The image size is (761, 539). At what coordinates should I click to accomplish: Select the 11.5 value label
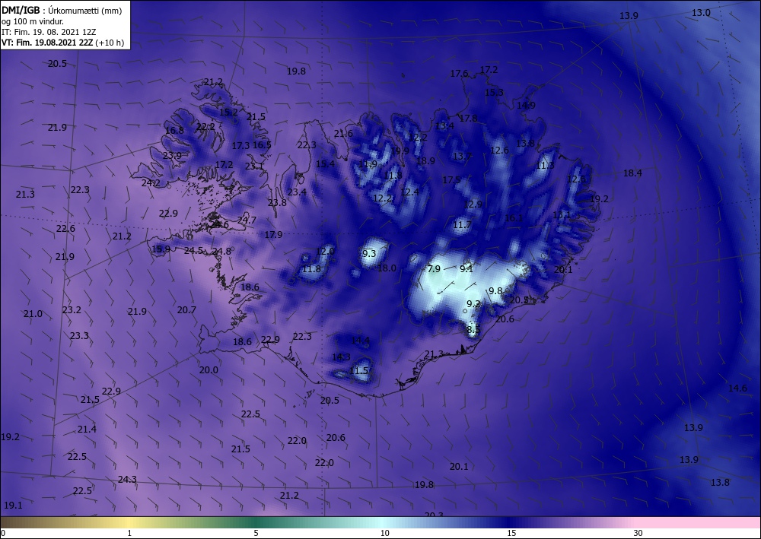coord(358,371)
